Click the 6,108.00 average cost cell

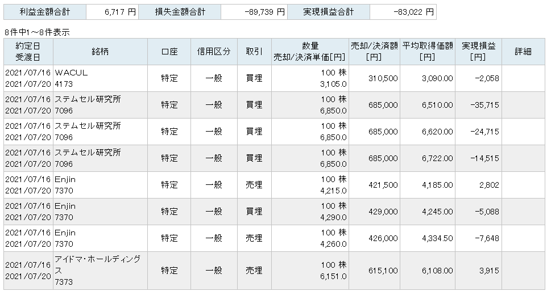(437, 271)
